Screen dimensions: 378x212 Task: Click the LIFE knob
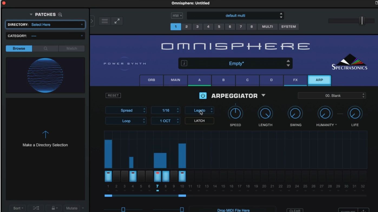pyautogui.click(x=355, y=113)
